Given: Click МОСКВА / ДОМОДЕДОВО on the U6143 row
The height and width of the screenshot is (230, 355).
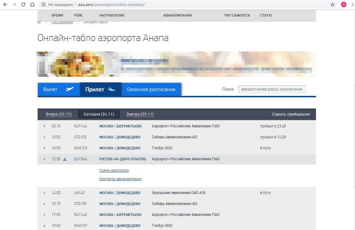Looking at the screenshot, I should [120, 193].
